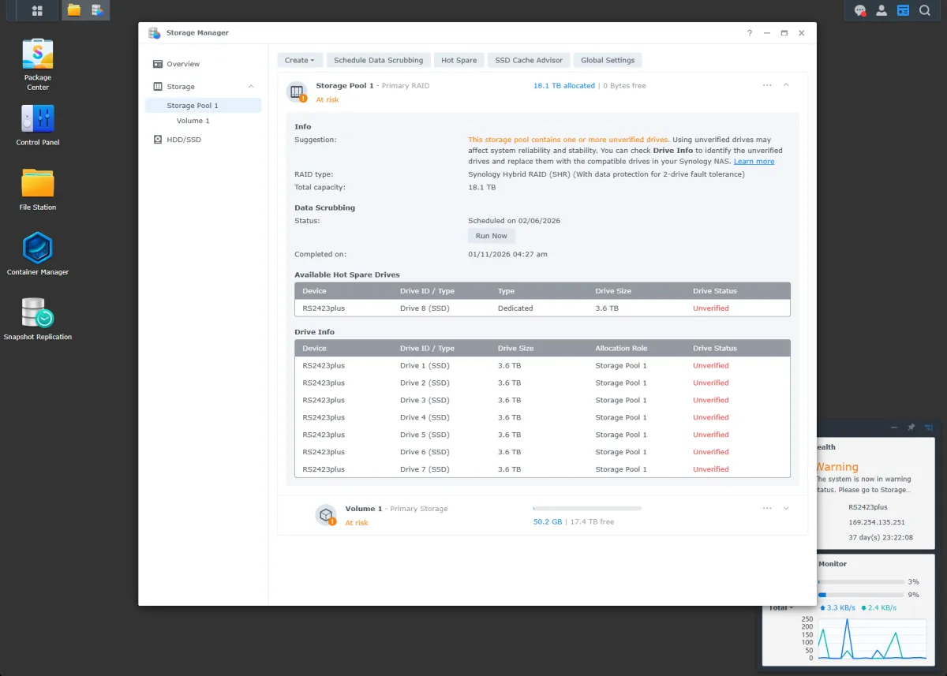This screenshot has width=947, height=676.
Task: Select the Drive 3 (SSD) row
Action: click(542, 401)
